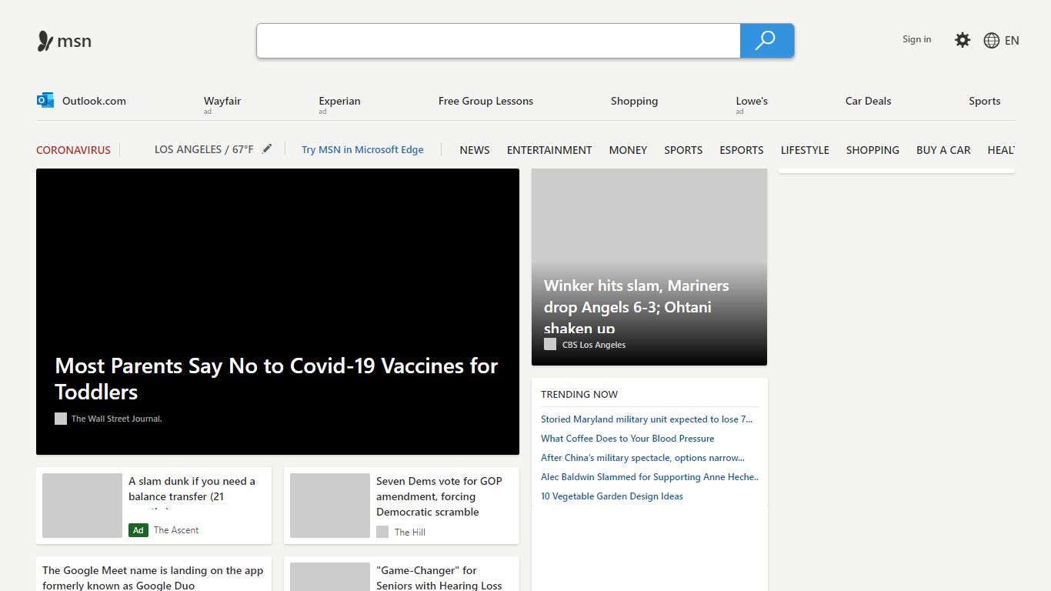Image resolution: width=1051 pixels, height=591 pixels.
Task: Click The Wall Street Journal source label
Action: click(x=117, y=419)
